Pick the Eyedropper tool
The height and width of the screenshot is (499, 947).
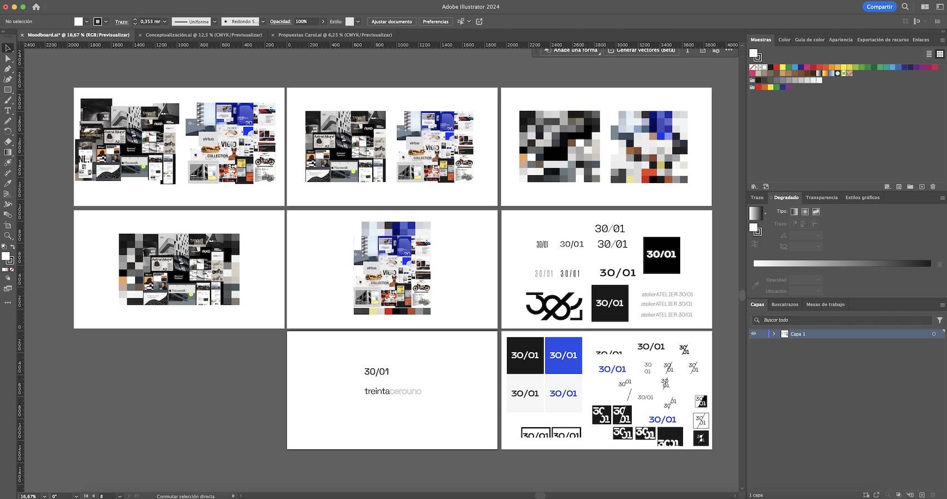click(x=8, y=184)
